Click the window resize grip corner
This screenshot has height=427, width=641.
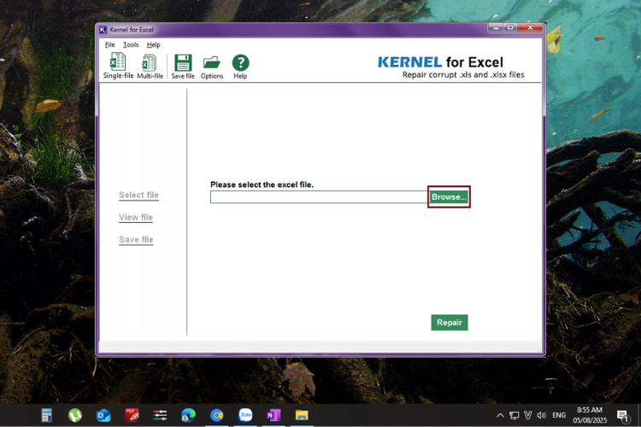538,349
